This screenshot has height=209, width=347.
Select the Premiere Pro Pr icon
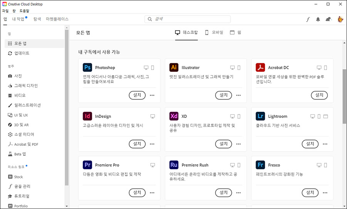click(x=88, y=165)
